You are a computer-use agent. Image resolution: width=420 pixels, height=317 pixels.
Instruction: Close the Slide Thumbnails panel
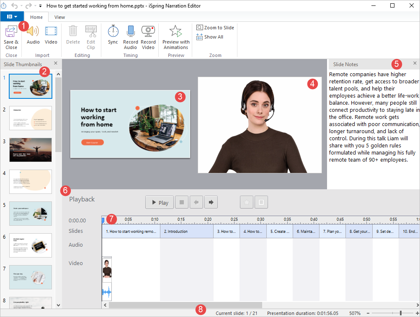pos(56,63)
